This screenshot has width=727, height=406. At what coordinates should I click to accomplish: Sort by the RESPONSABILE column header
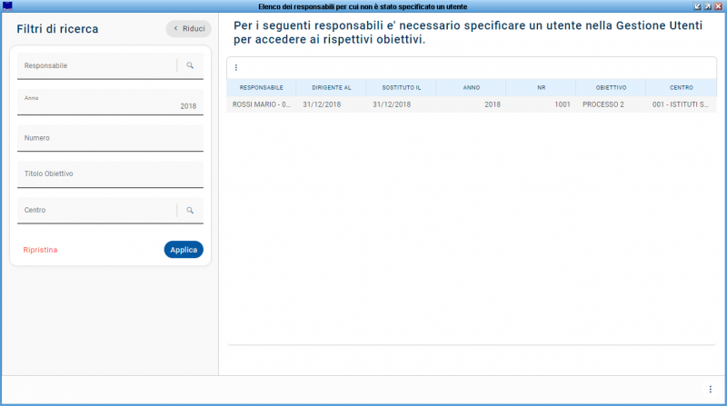point(261,87)
